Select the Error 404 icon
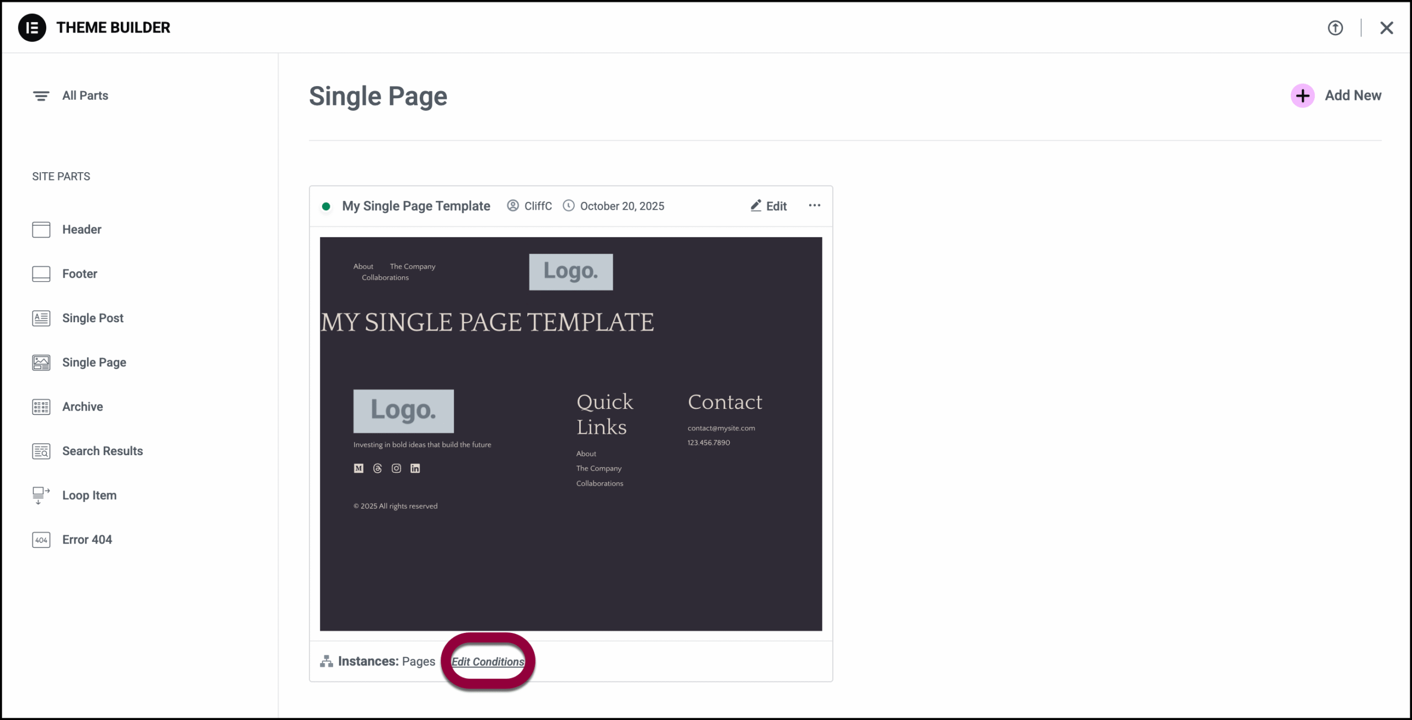Image resolution: width=1412 pixels, height=720 pixels. (x=41, y=540)
